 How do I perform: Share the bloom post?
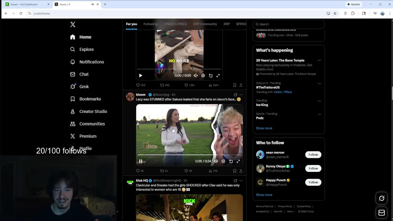point(241,171)
